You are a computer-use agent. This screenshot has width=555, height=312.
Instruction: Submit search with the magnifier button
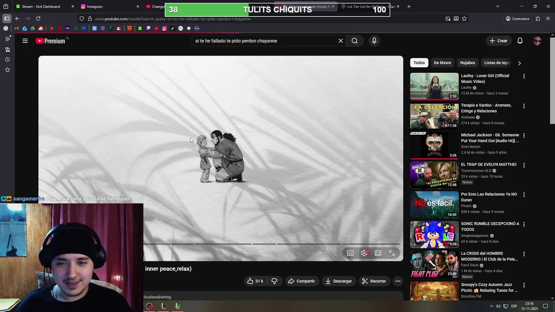coord(355,41)
